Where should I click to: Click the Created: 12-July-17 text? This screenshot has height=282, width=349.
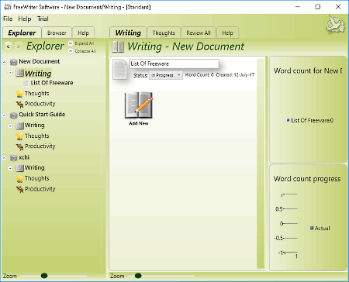[x=235, y=75]
